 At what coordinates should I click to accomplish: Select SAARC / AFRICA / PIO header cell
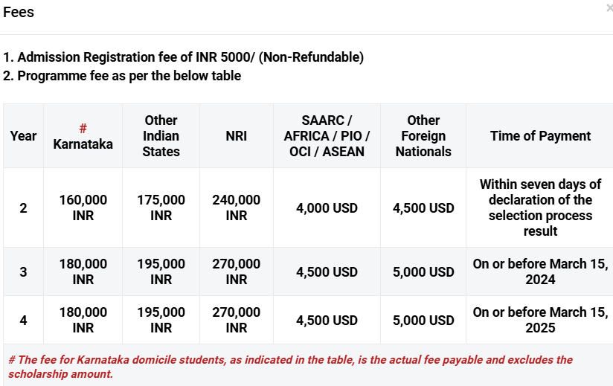coord(327,136)
